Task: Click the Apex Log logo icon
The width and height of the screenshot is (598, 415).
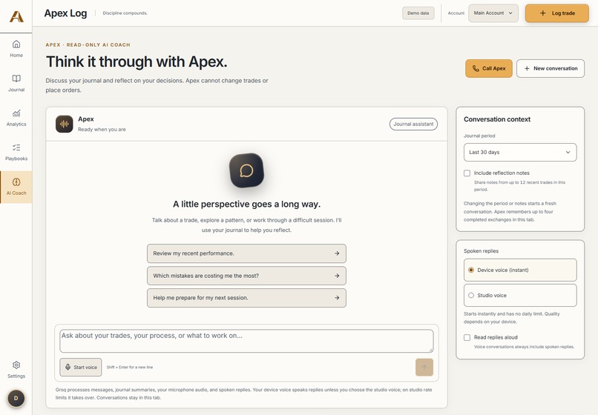Action: click(x=16, y=16)
